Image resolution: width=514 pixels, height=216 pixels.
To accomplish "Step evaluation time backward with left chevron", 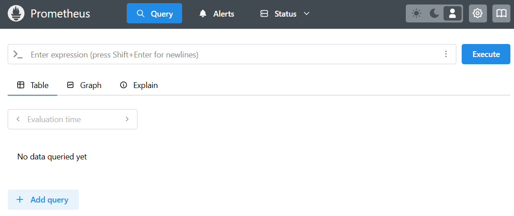I will pyautogui.click(x=18, y=119).
